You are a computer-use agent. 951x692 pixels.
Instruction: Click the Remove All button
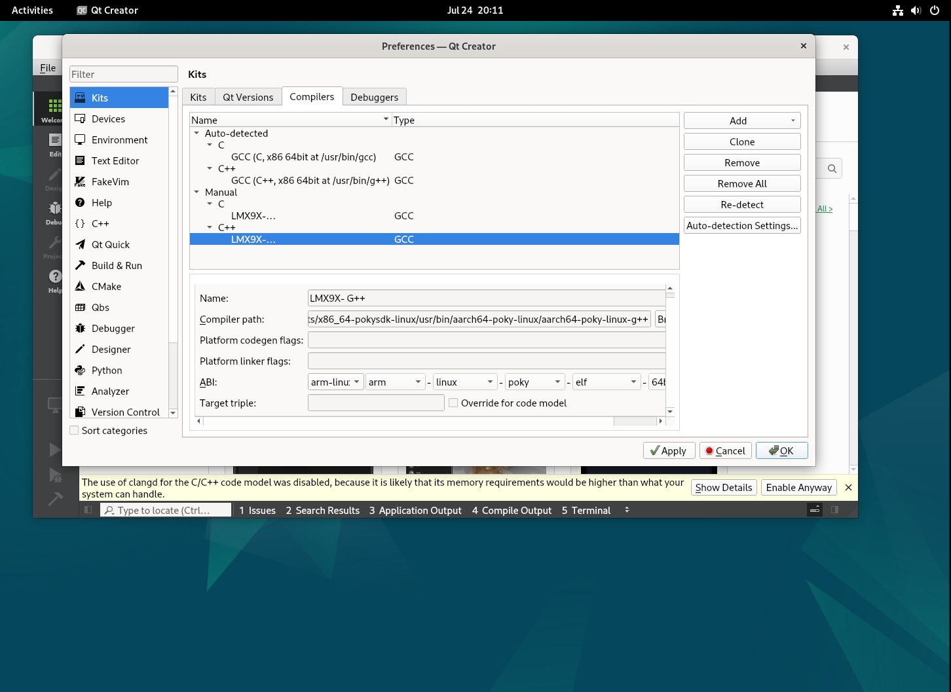pyautogui.click(x=742, y=183)
